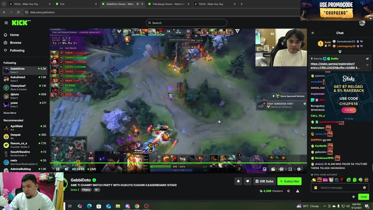Click the Kick search box
The height and width of the screenshot is (210, 373).
pos(186,23)
